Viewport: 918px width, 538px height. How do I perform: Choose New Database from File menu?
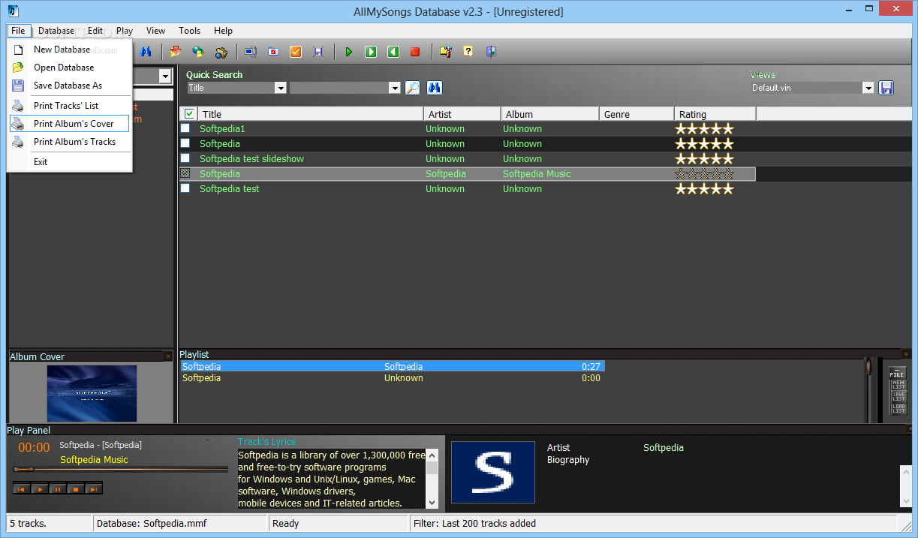(x=70, y=50)
